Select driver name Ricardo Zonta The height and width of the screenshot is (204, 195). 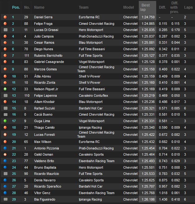click(44, 82)
